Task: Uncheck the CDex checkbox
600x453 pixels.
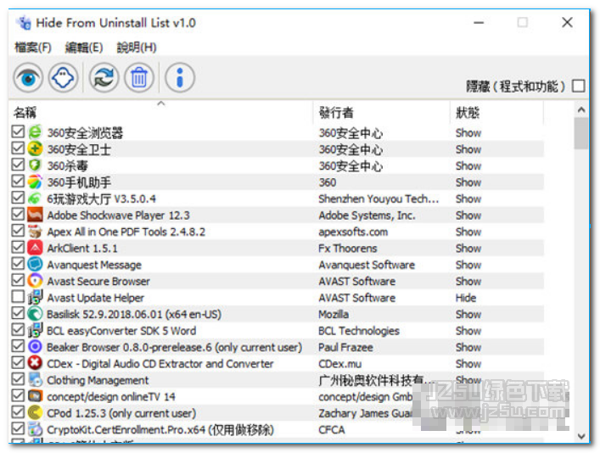Action: (18, 363)
